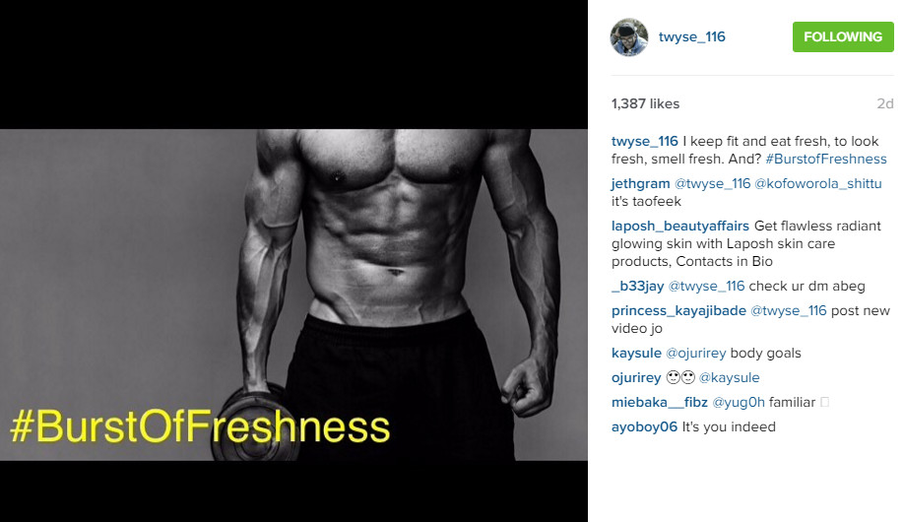Click the caption author twyse_116 username

click(644, 142)
